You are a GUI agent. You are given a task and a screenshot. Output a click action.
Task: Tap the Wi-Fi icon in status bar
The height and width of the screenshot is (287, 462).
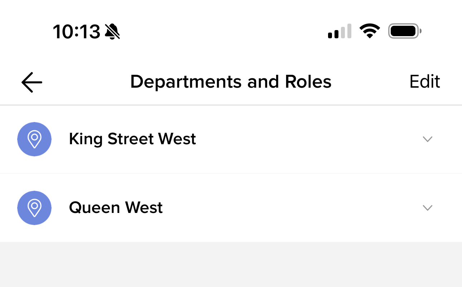pos(370,31)
